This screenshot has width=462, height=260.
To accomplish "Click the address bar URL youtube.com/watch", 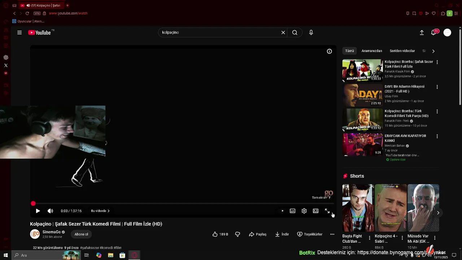I will tap(68, 13).
